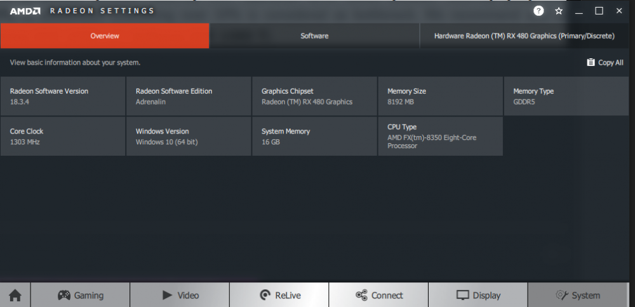The height and width of the screenshot is (307, 635).
Task: Click the Copy All button
Action: pos(605,63)
